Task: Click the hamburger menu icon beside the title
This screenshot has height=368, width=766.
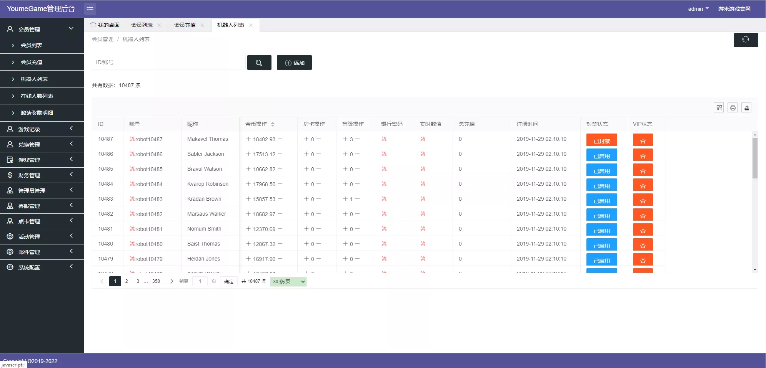Action: click(90, 9)
